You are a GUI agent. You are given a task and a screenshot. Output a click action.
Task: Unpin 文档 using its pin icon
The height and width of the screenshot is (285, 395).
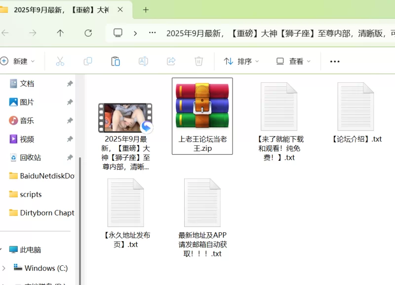tap(70, 84)
